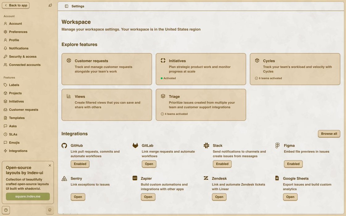Click the Projects cube icon in sidebar

6,93
